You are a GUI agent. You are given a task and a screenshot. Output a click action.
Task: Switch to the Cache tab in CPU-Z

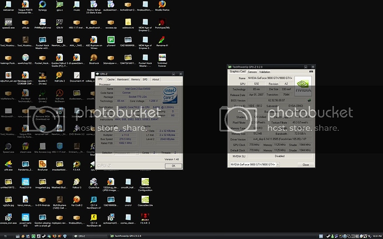110,79
